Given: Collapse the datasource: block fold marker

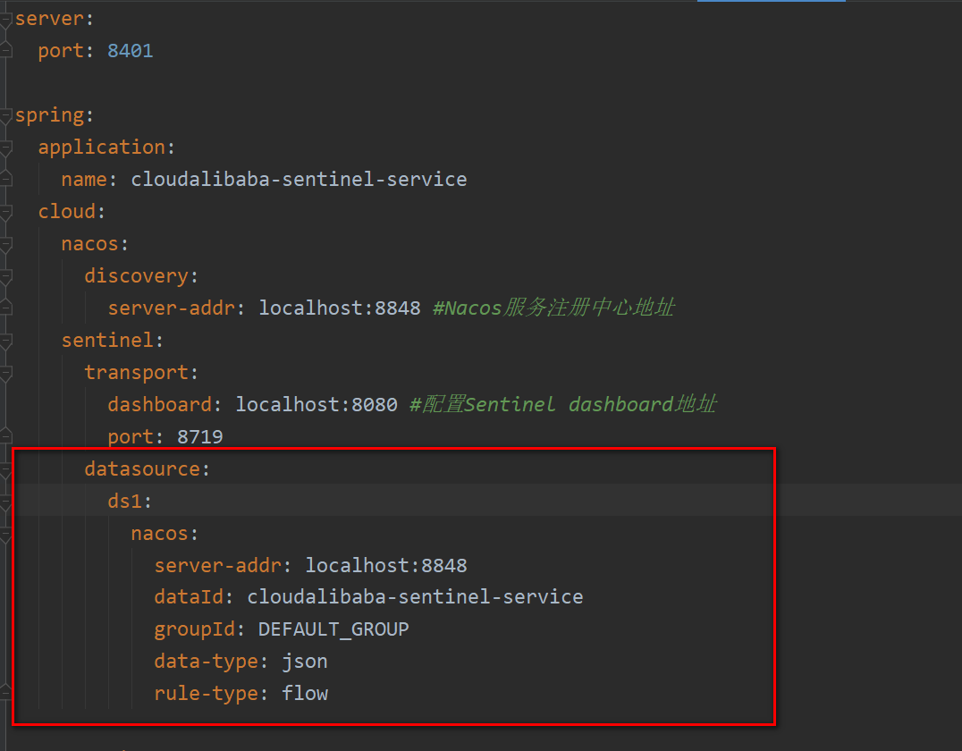Looking at the screenshot, I should (5, 470).
